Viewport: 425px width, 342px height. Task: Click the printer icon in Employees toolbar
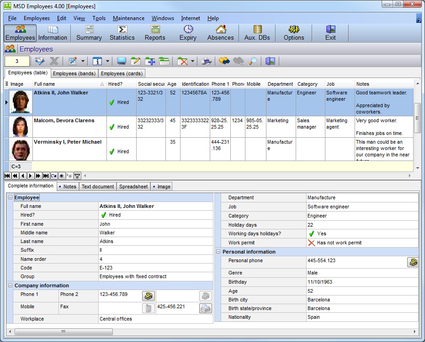[x=207, y=61]
